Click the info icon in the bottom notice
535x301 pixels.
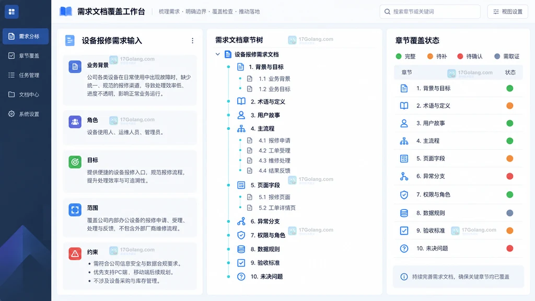tap(404, 277)
